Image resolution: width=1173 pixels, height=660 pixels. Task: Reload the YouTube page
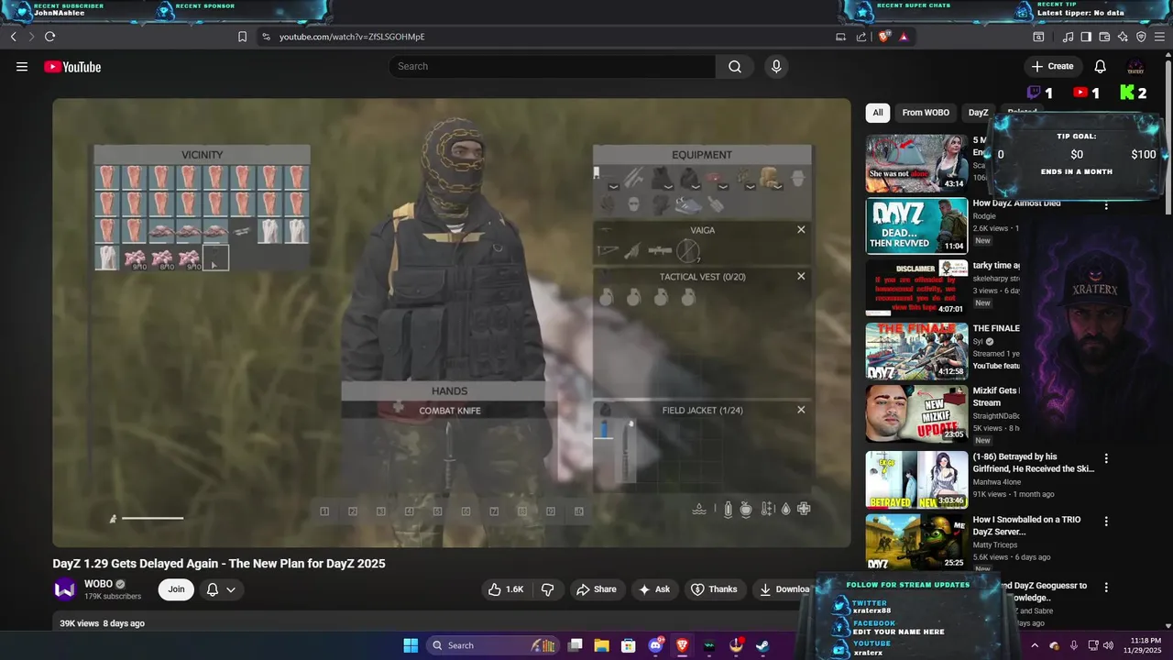tap(49, 37)
